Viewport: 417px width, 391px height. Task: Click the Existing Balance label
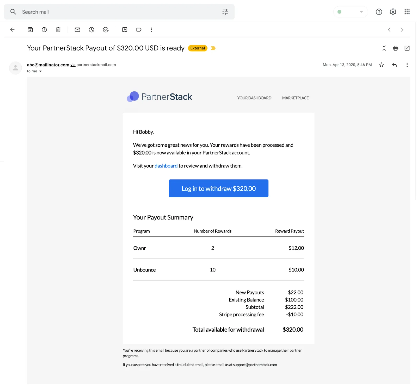point(246,300)
